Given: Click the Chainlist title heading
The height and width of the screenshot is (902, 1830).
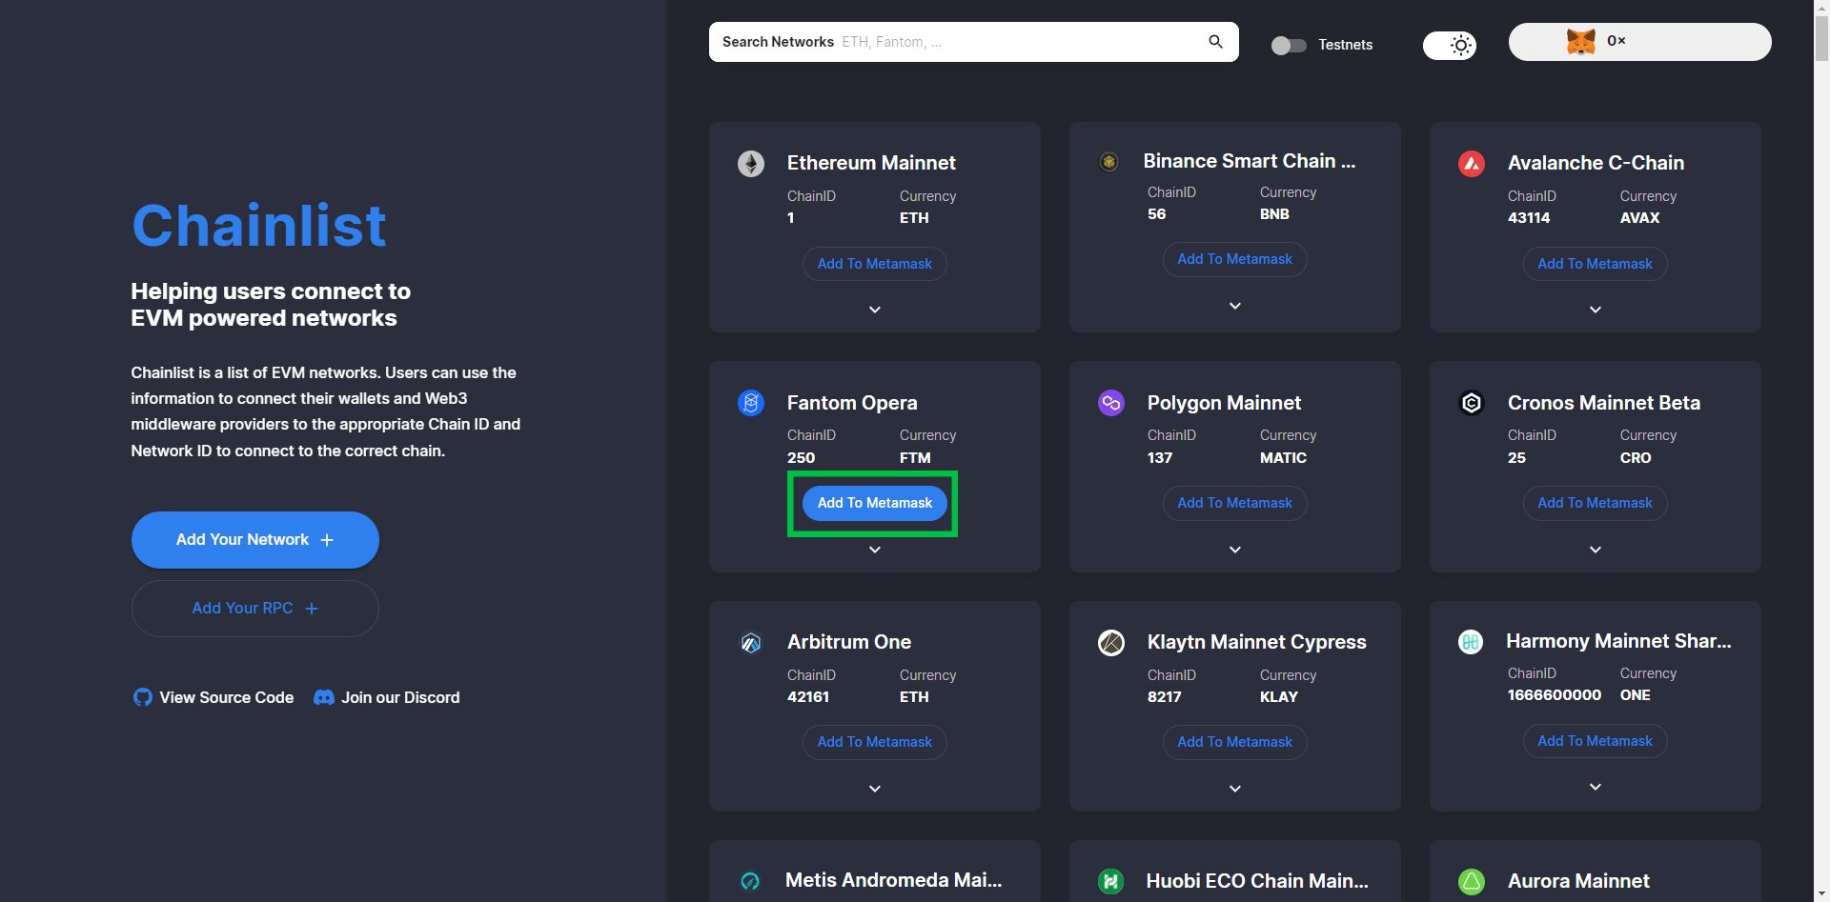Looking at the screenshot, I should [258, 225].
